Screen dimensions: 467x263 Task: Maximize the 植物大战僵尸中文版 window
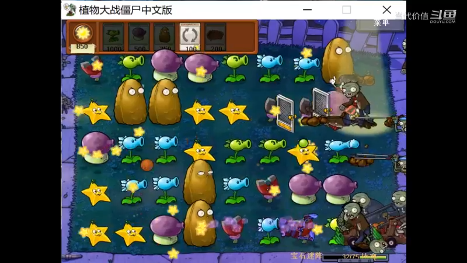coord(346,10)
